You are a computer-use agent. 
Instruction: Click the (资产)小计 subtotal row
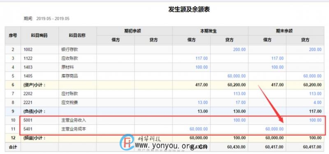tap(164, 85)
